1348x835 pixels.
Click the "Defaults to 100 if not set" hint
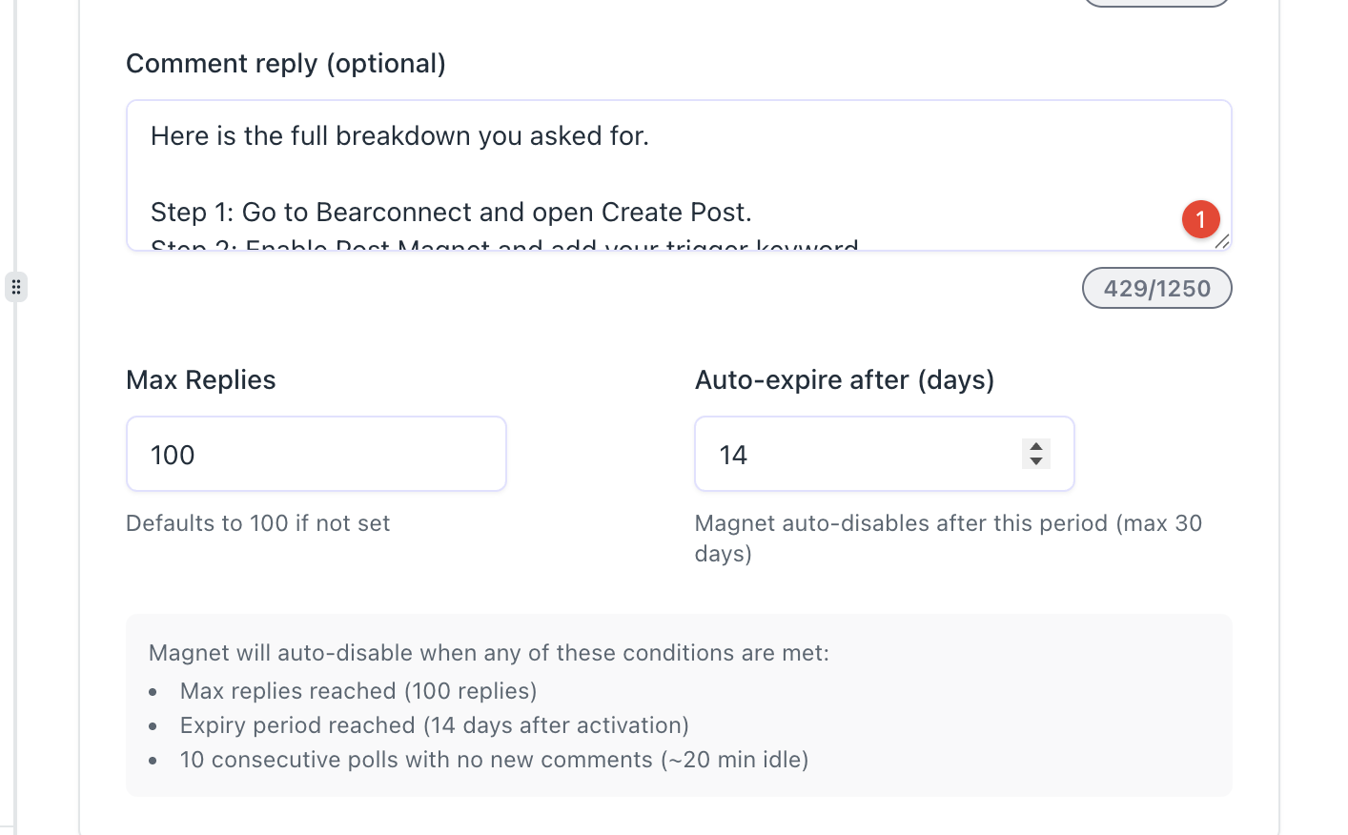point(257,523)
